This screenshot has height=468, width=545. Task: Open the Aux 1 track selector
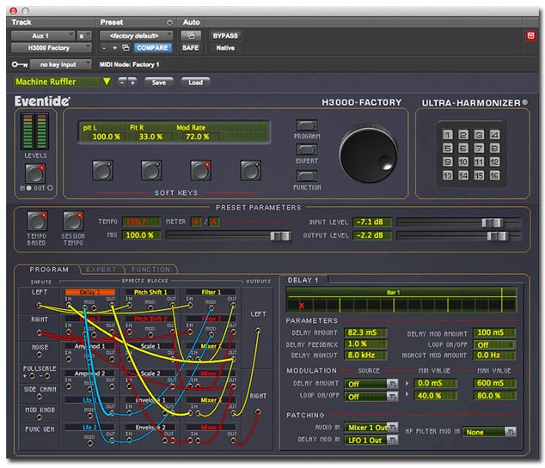click(x=43, y=36)
